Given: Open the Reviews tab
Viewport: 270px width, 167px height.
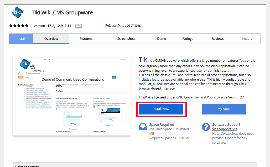Looking at the screenshot, I should click(218, 39).
